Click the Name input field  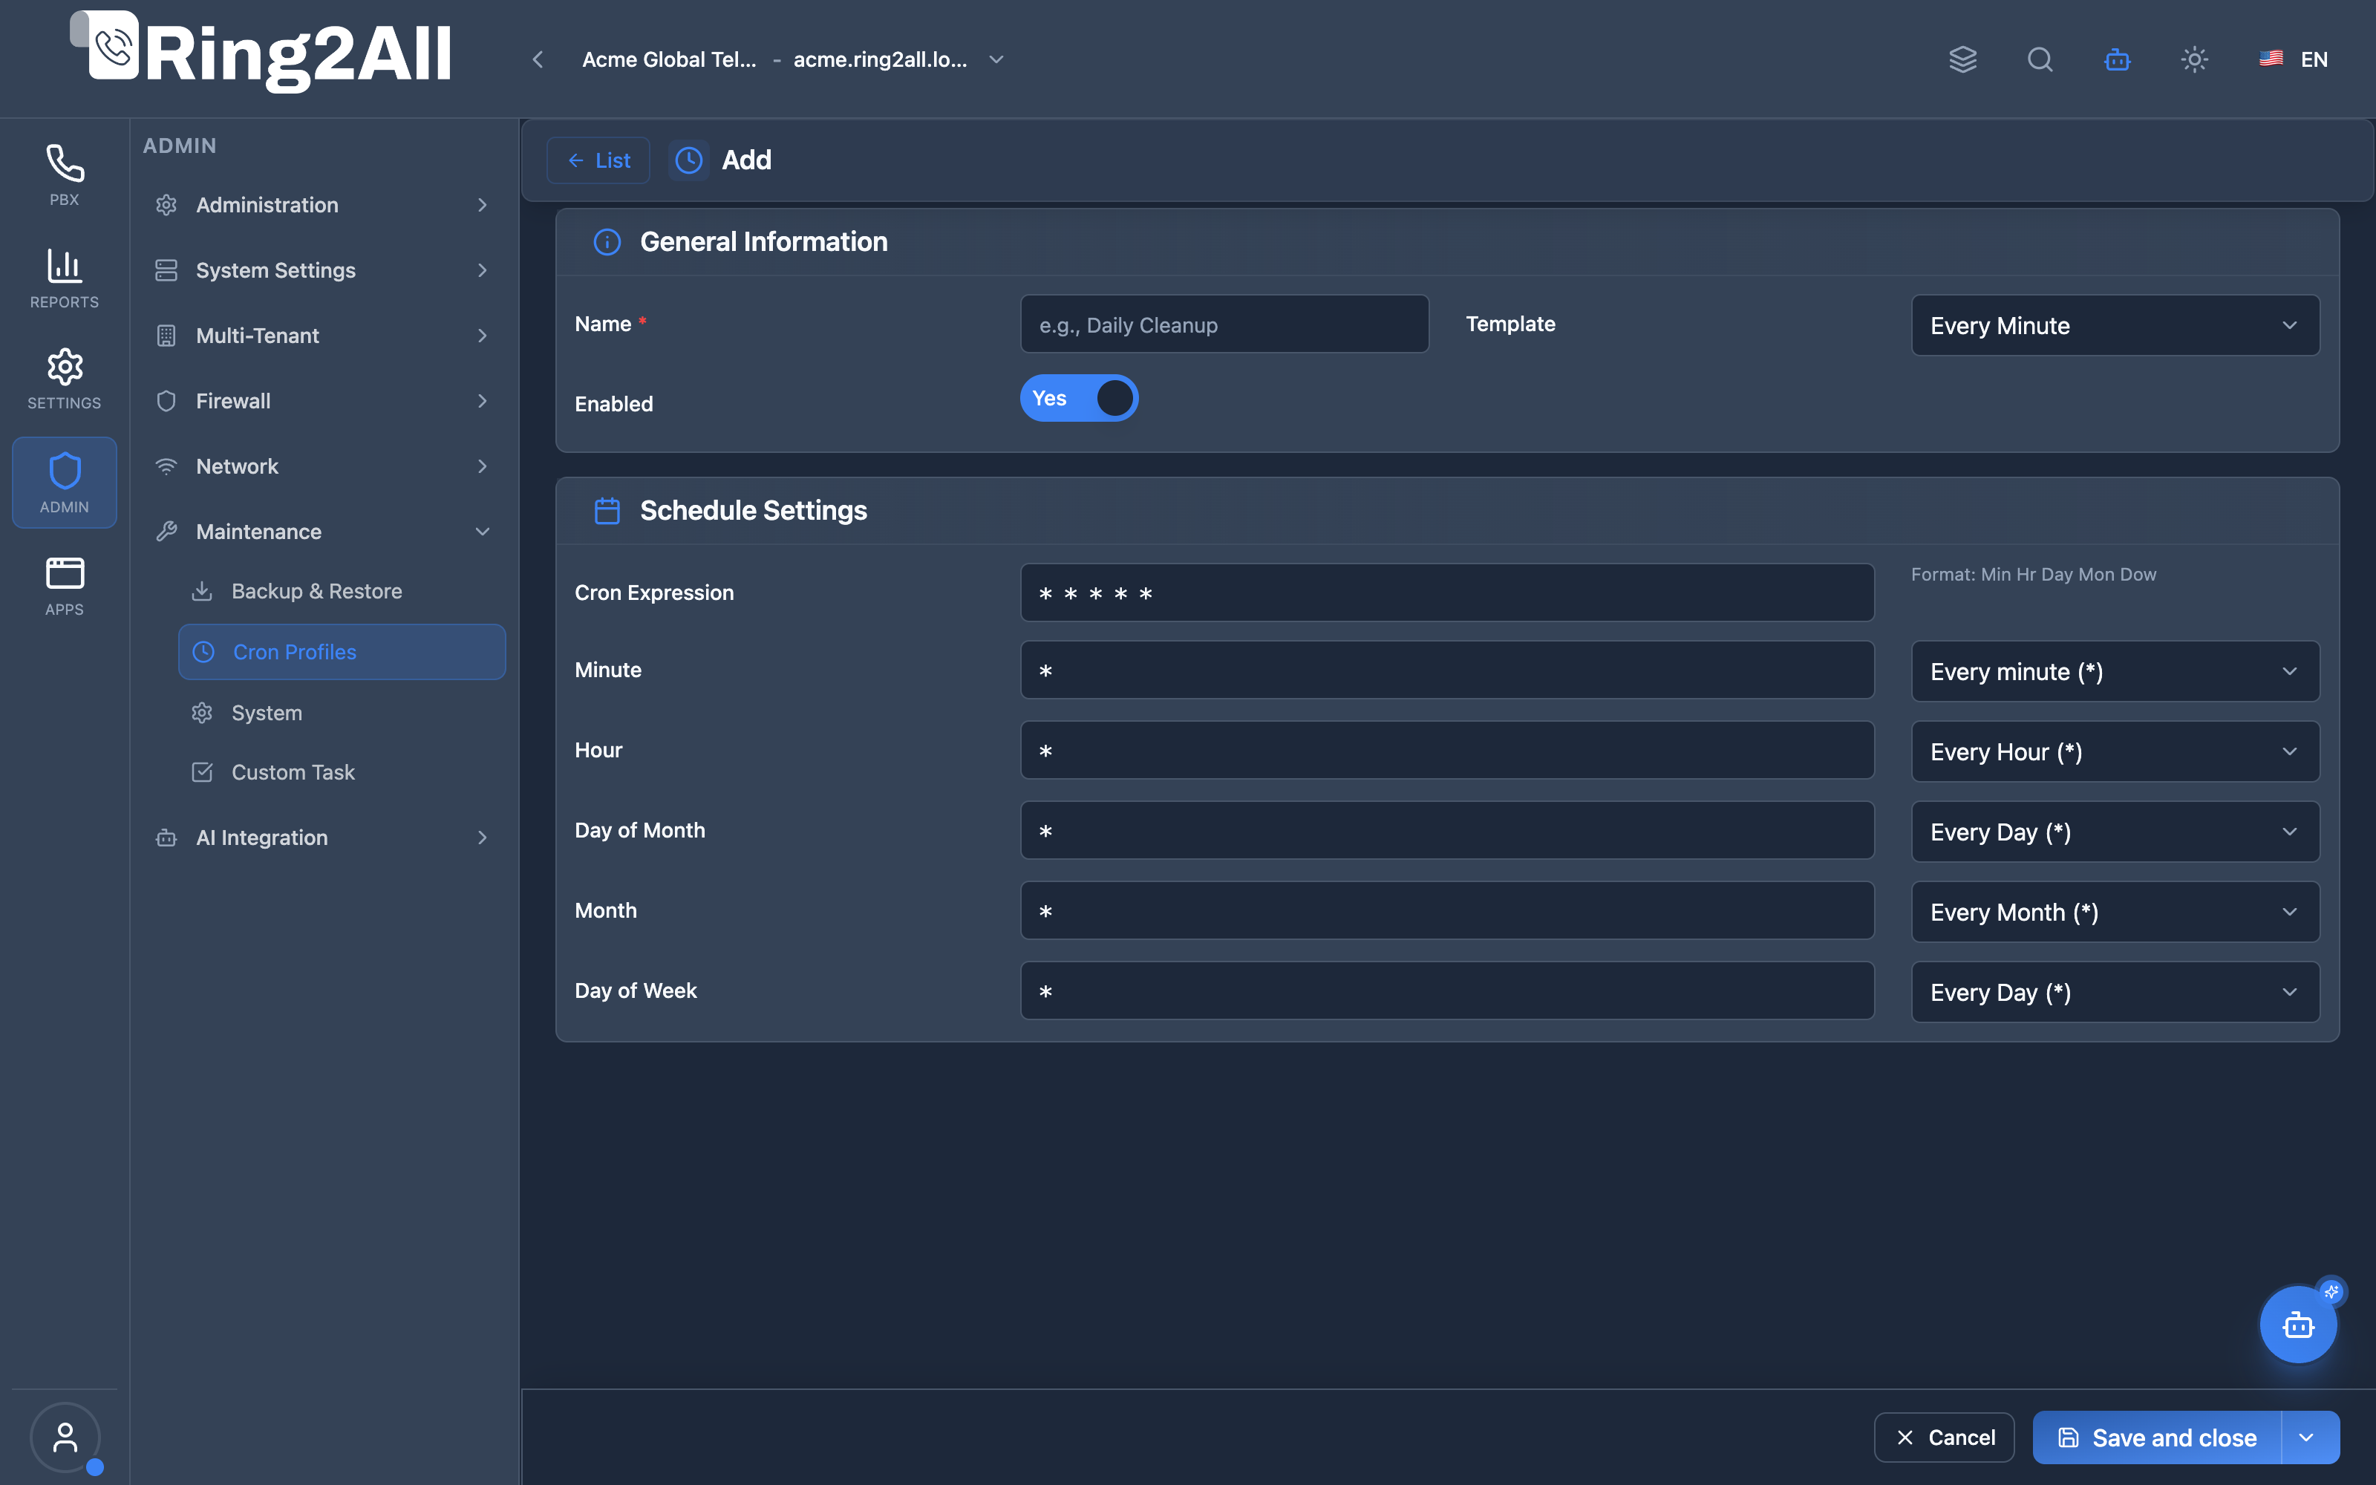pyautogui.click(x=1224, y=324)
